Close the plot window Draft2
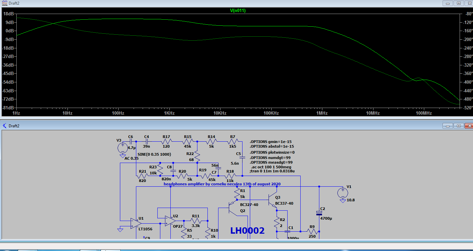Image resolution: width=473 pixels, height=251 pixels. (469, 3)
